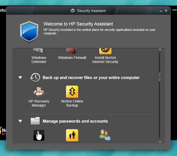The image size is (177, 156).
Task: Click Manage passwords and accounts heading
Action: 75,121
